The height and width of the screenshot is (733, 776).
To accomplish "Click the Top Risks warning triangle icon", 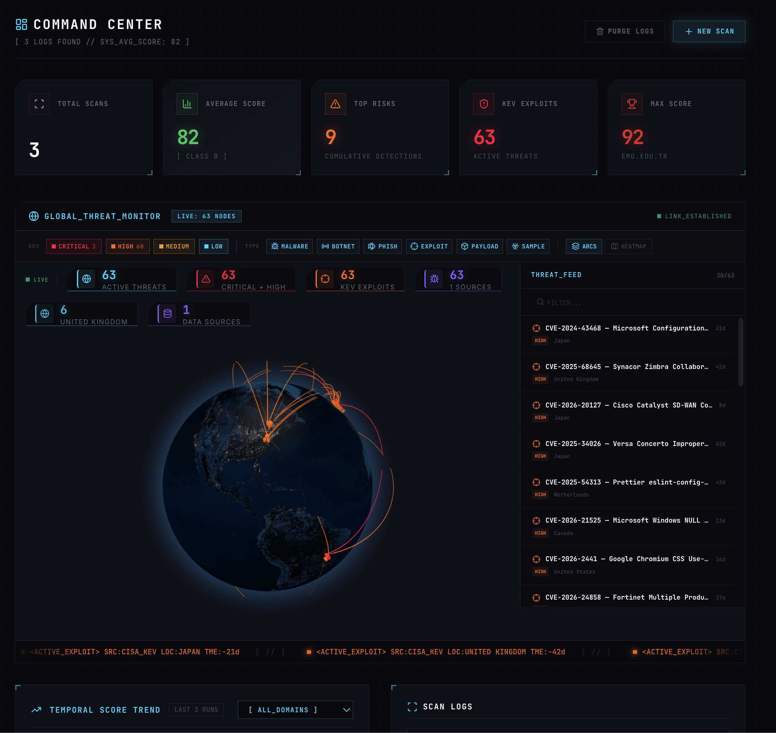I will (335, 104).
